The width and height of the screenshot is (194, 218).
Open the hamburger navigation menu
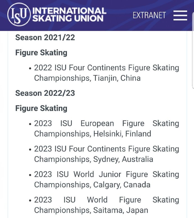180,15
